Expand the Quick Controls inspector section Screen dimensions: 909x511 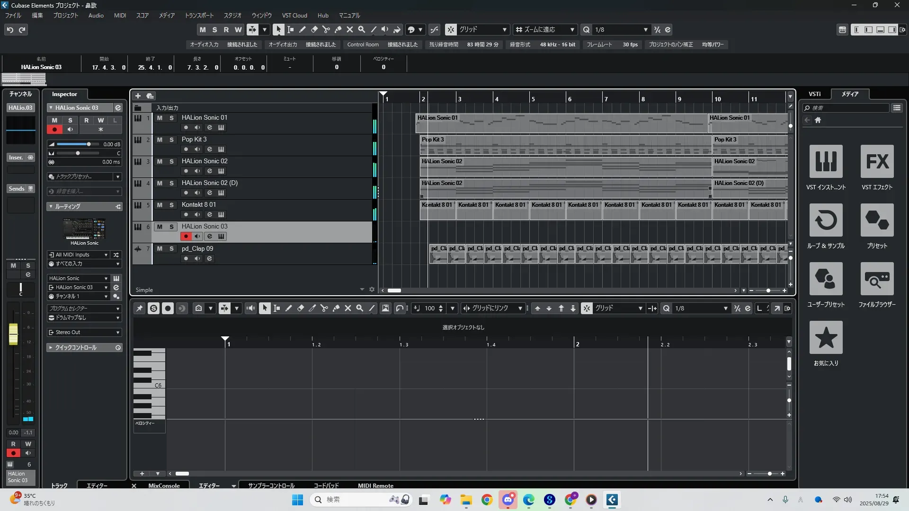50,348
